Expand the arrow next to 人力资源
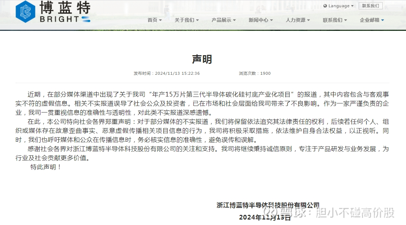This screenshot has height=225, width=406. click(x=308, y=20)
